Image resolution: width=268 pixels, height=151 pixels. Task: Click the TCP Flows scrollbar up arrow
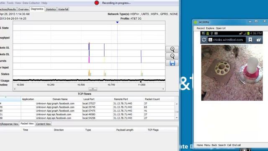(x=177, y=104)
